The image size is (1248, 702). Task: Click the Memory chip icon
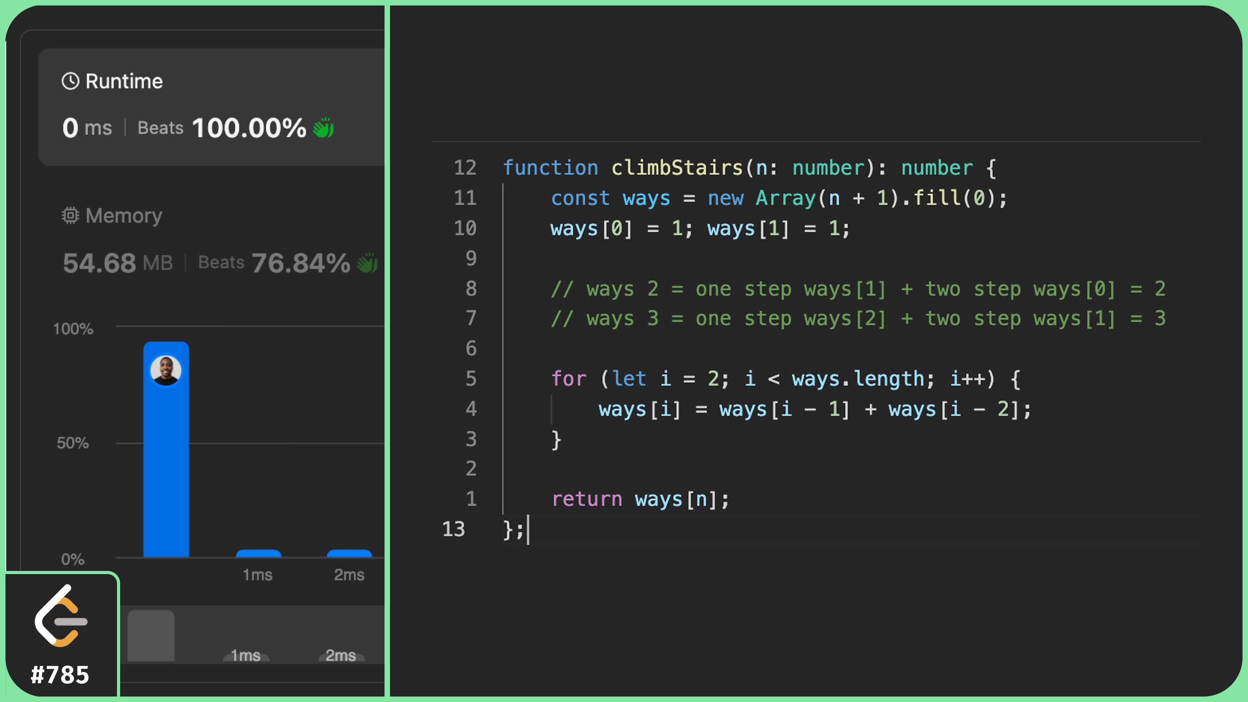click(70, 215)
